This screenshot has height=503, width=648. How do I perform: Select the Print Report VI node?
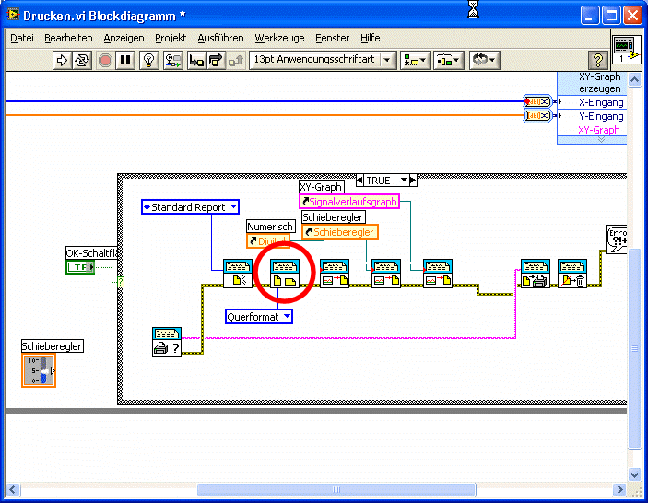coord(536,273)
